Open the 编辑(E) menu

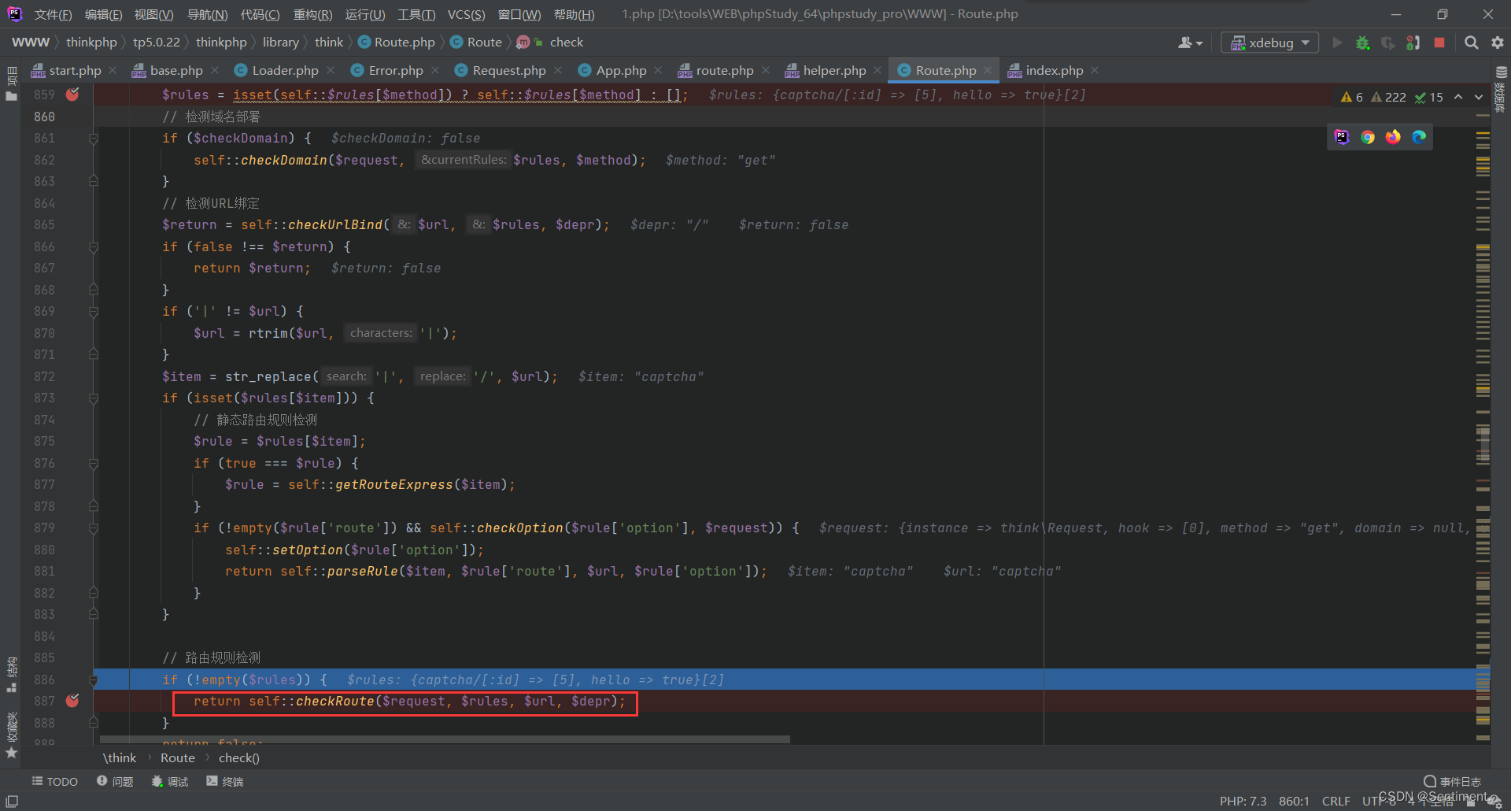[103, 14]
